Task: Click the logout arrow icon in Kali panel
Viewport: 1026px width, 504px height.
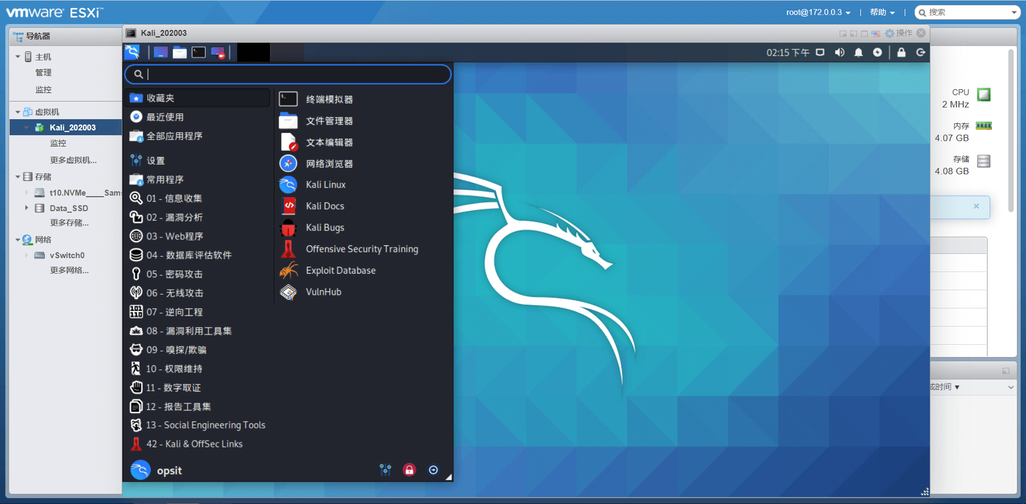Action: 920,52
